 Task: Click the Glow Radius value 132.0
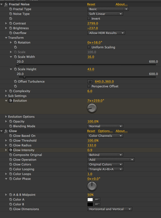(92, 145)
